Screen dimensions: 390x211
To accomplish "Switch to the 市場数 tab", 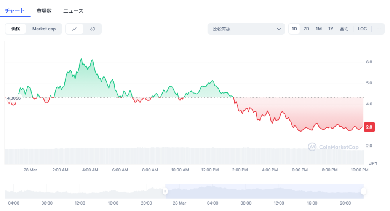I will point(44,11).
